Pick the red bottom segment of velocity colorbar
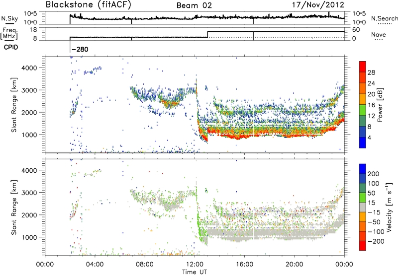398x275 pixels. 363,246
